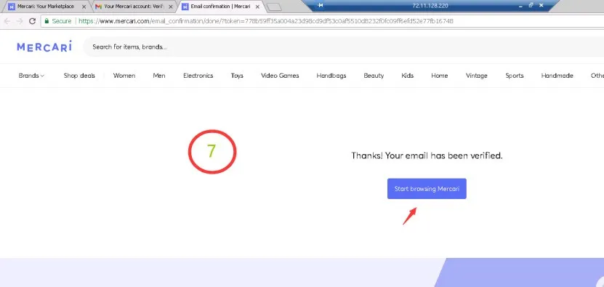Close the Your Mercari account Gmail tab
604x287 pixels.
pyautogui.click(x=171, y=7)
